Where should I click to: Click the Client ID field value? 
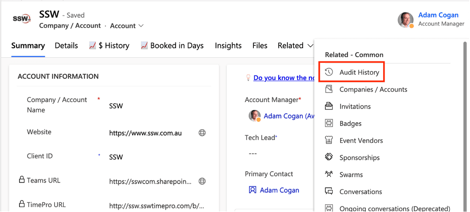[x=116, y=157]
